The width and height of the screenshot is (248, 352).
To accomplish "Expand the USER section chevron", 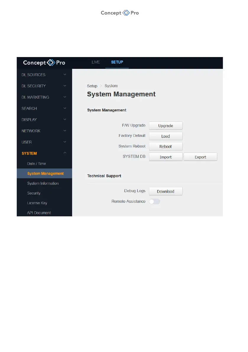I will [65, 142].
